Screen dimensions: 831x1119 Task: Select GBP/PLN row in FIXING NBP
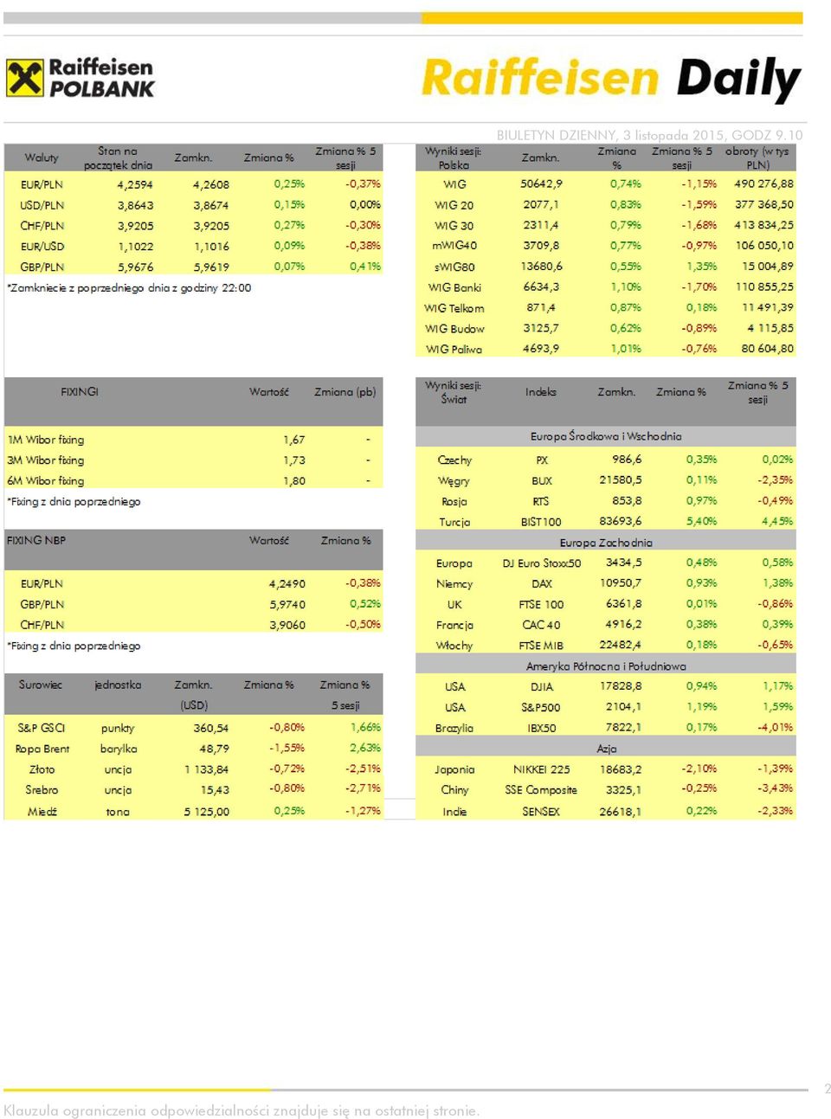point(194,604)
